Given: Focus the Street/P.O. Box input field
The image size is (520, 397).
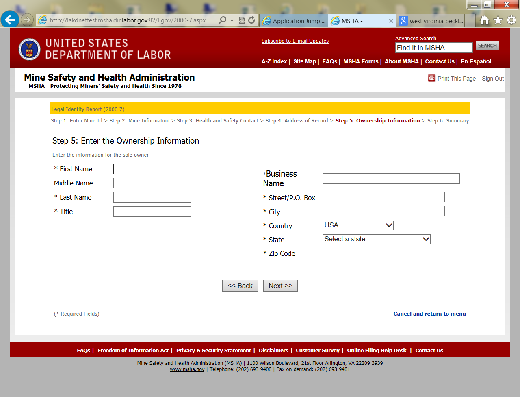Looking at the screenshot, I should click(383, 197).
